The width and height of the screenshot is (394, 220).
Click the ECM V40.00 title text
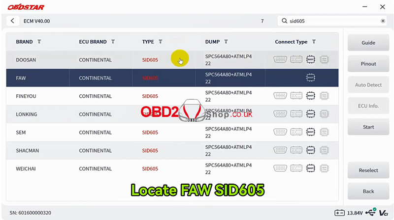click(36, 21)
